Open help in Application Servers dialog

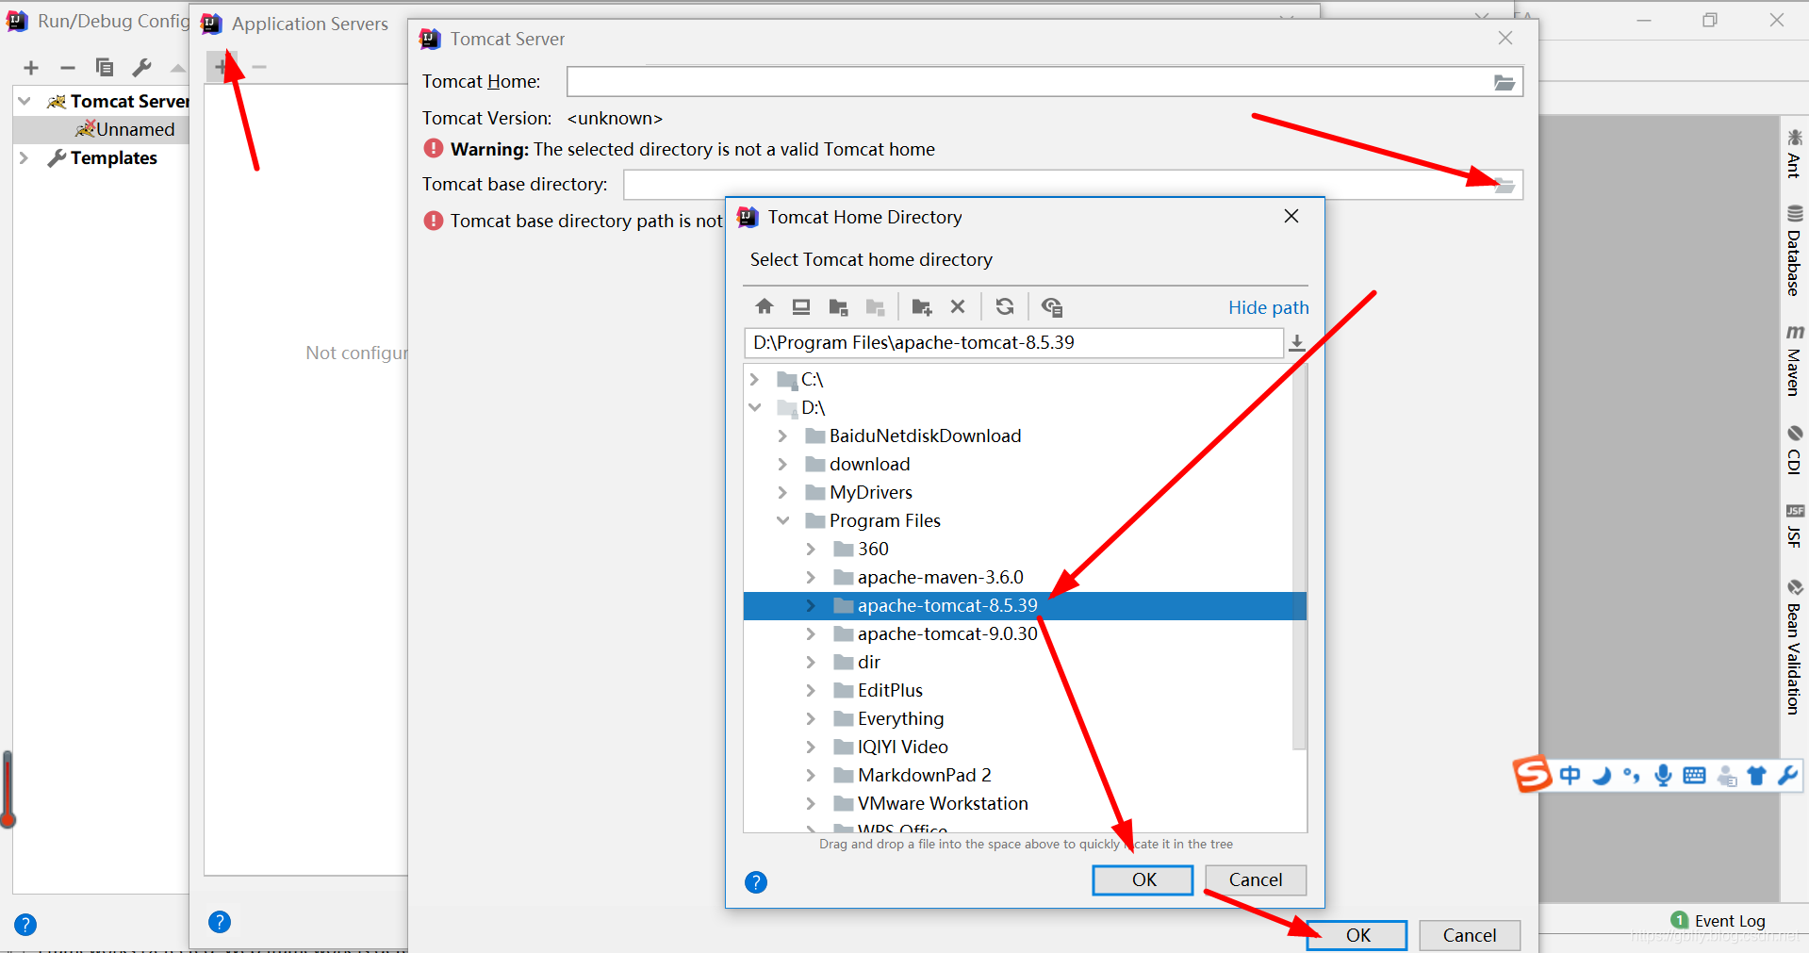point(220,922)
